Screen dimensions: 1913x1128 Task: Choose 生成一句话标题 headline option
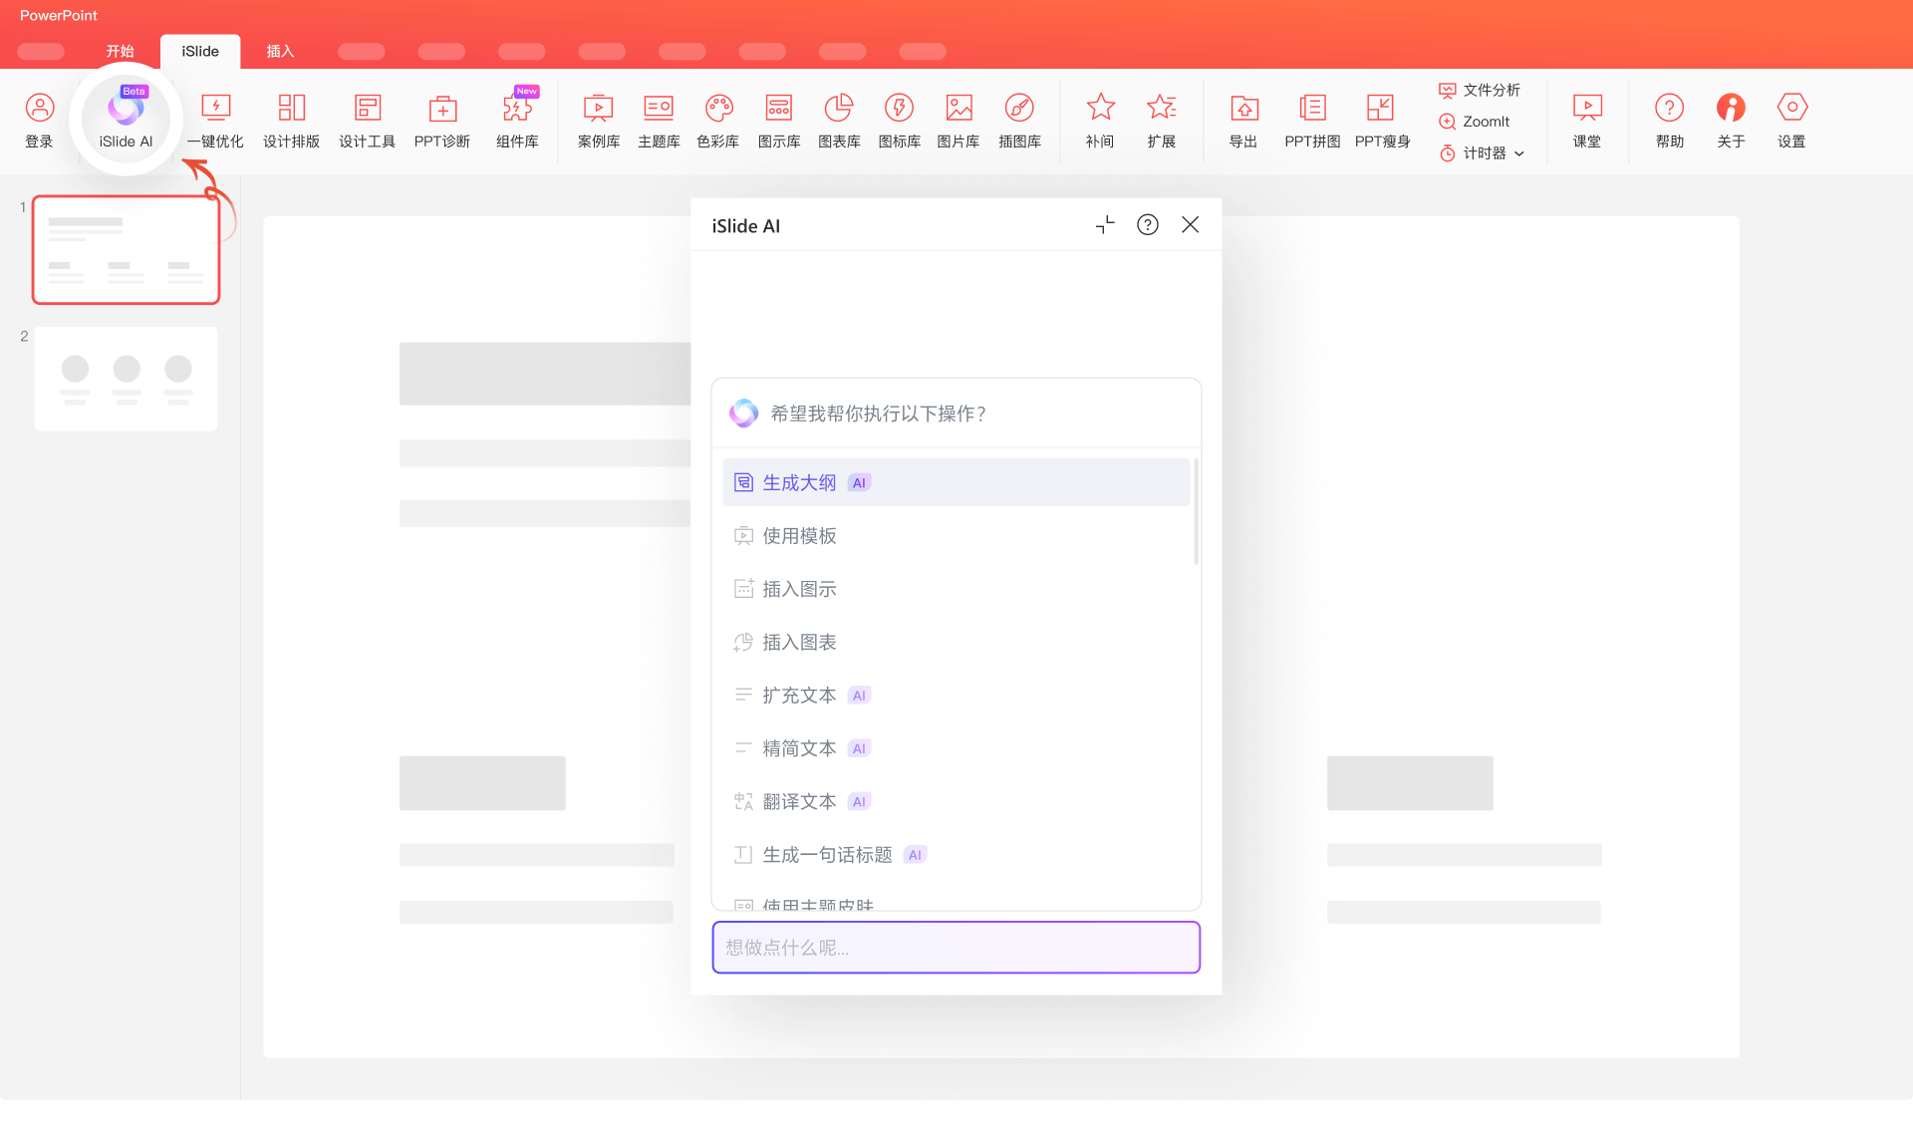pyautogui.click(x=956, y=855)
